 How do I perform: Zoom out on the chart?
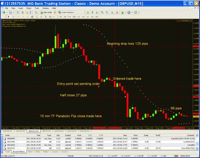point(107,12)
